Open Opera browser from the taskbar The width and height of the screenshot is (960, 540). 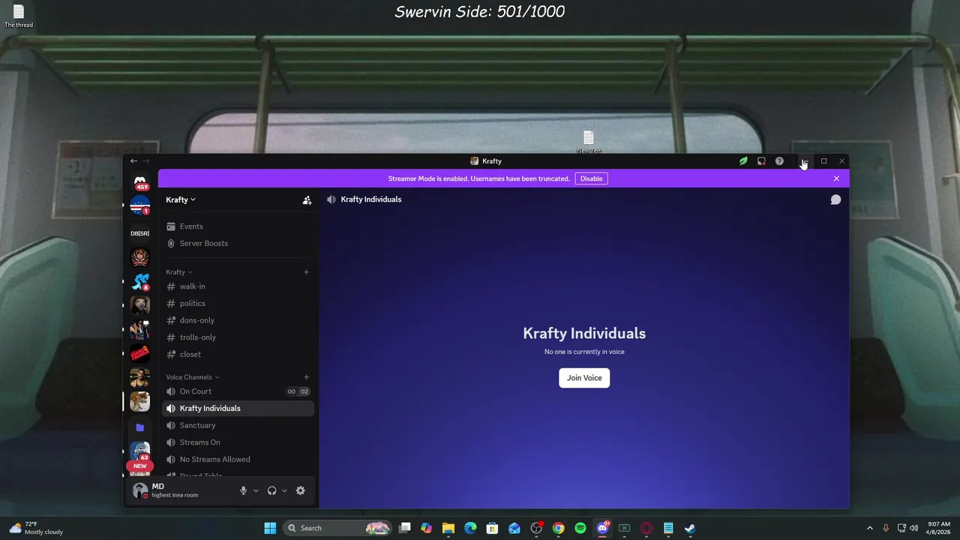pyautogui.click(x=646, y=528)
